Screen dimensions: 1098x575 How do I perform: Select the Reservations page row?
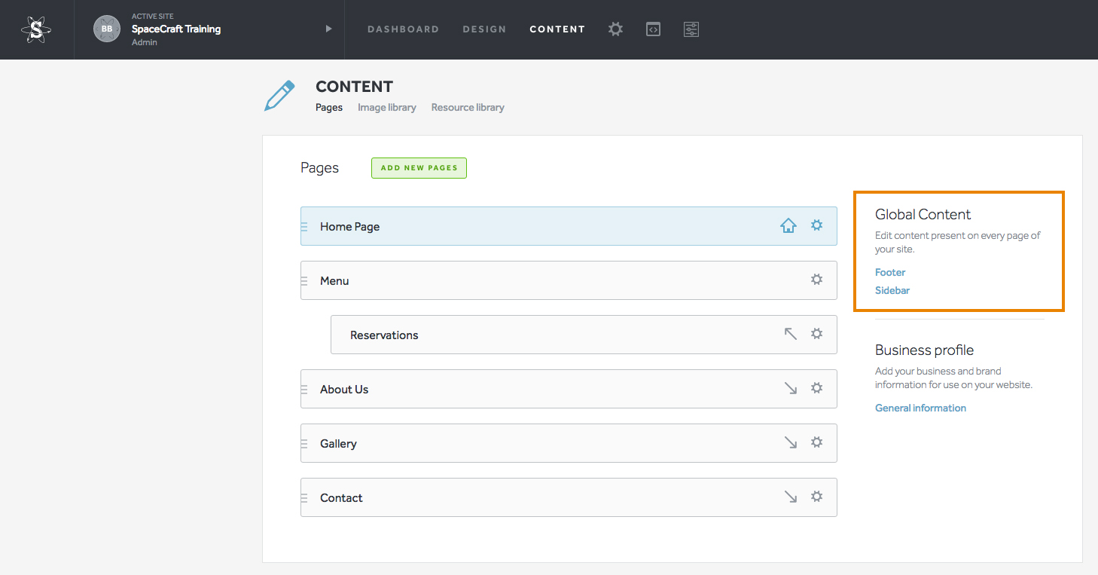click(x=584, y=335)
